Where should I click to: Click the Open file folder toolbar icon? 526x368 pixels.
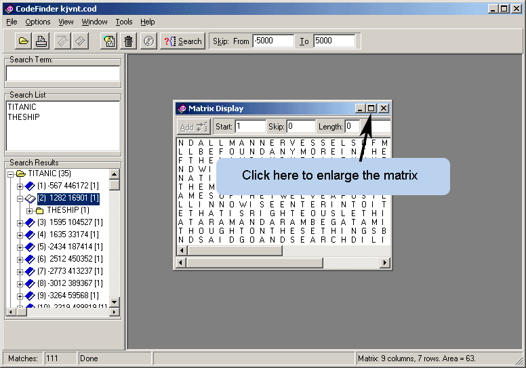coord(23,41)
